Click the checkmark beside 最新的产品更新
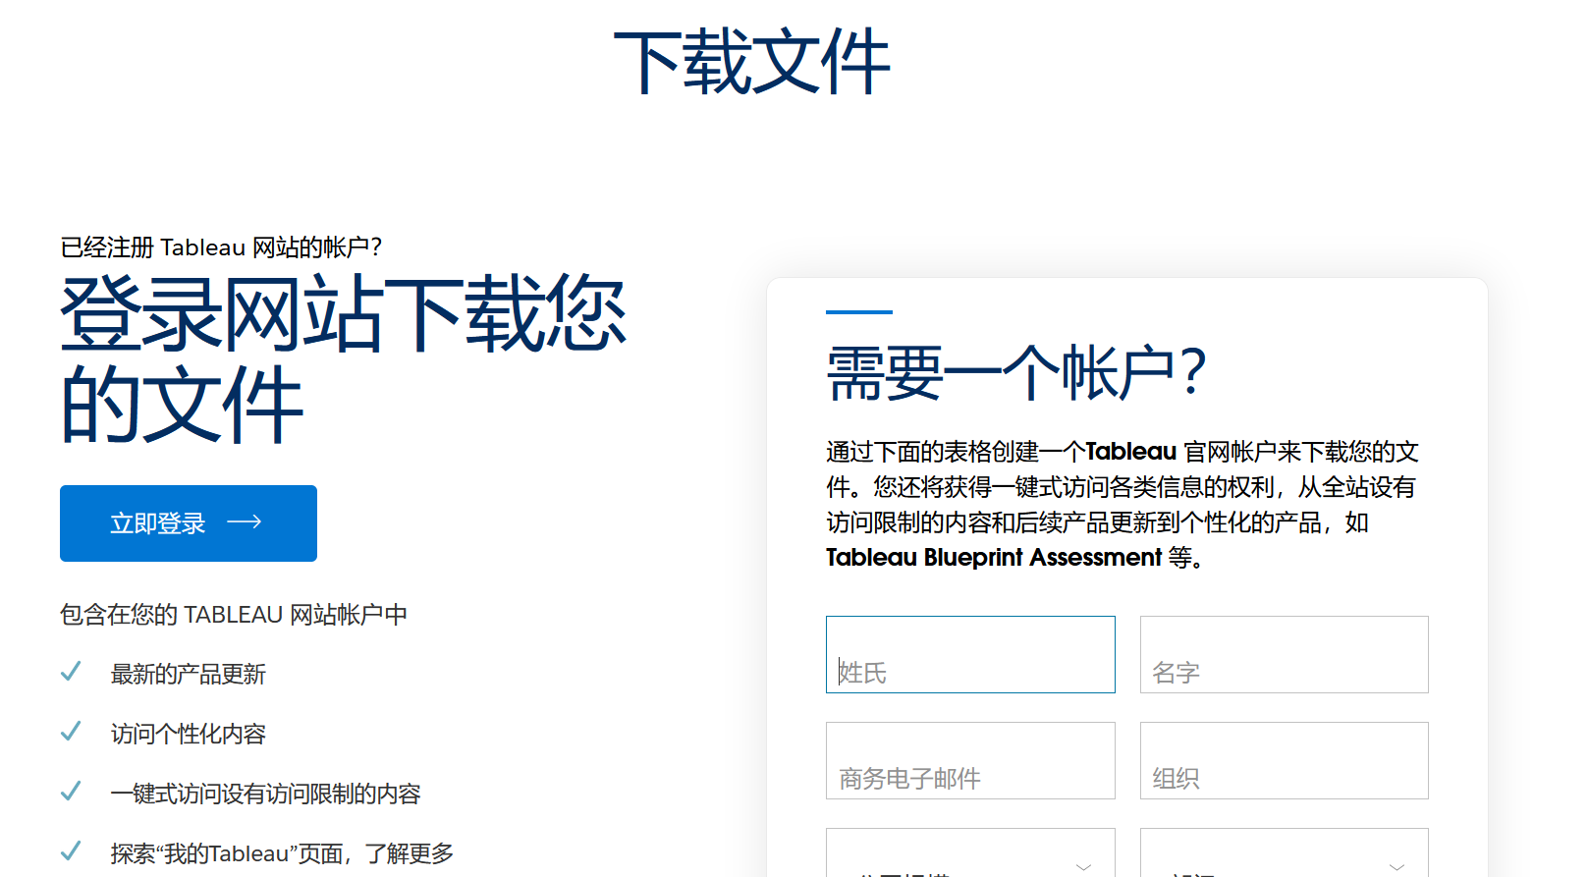Image resolution: width=1588 pixels, height=877 pixels. tap(71, 673)
